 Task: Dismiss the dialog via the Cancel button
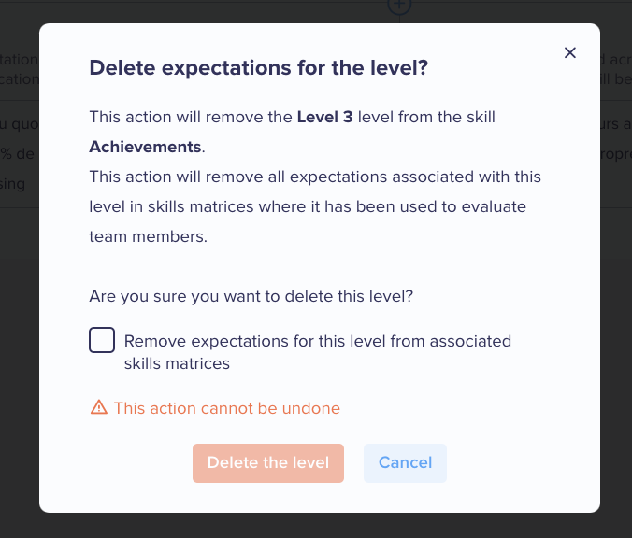click(405, 462)
